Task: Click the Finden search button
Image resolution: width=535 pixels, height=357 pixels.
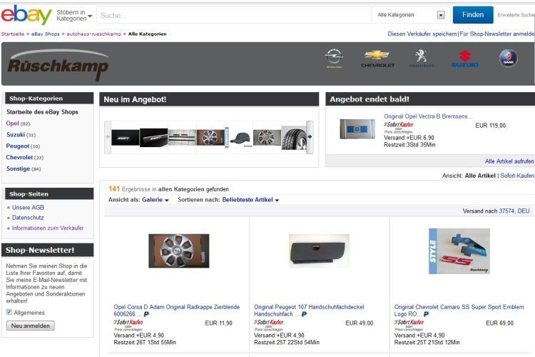Action: [x=473, y=15]
